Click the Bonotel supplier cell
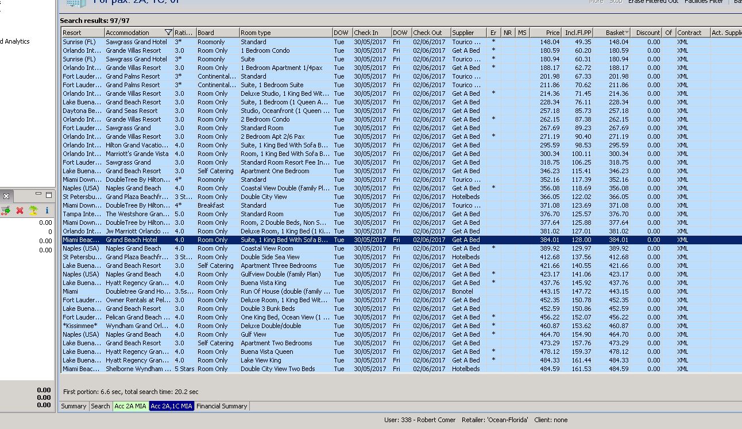Screen dimensions: 742x429 pyautogui.click(x=468, y=291)
